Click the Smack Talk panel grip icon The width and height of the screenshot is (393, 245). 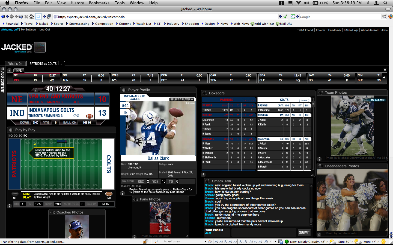(208, 181)
